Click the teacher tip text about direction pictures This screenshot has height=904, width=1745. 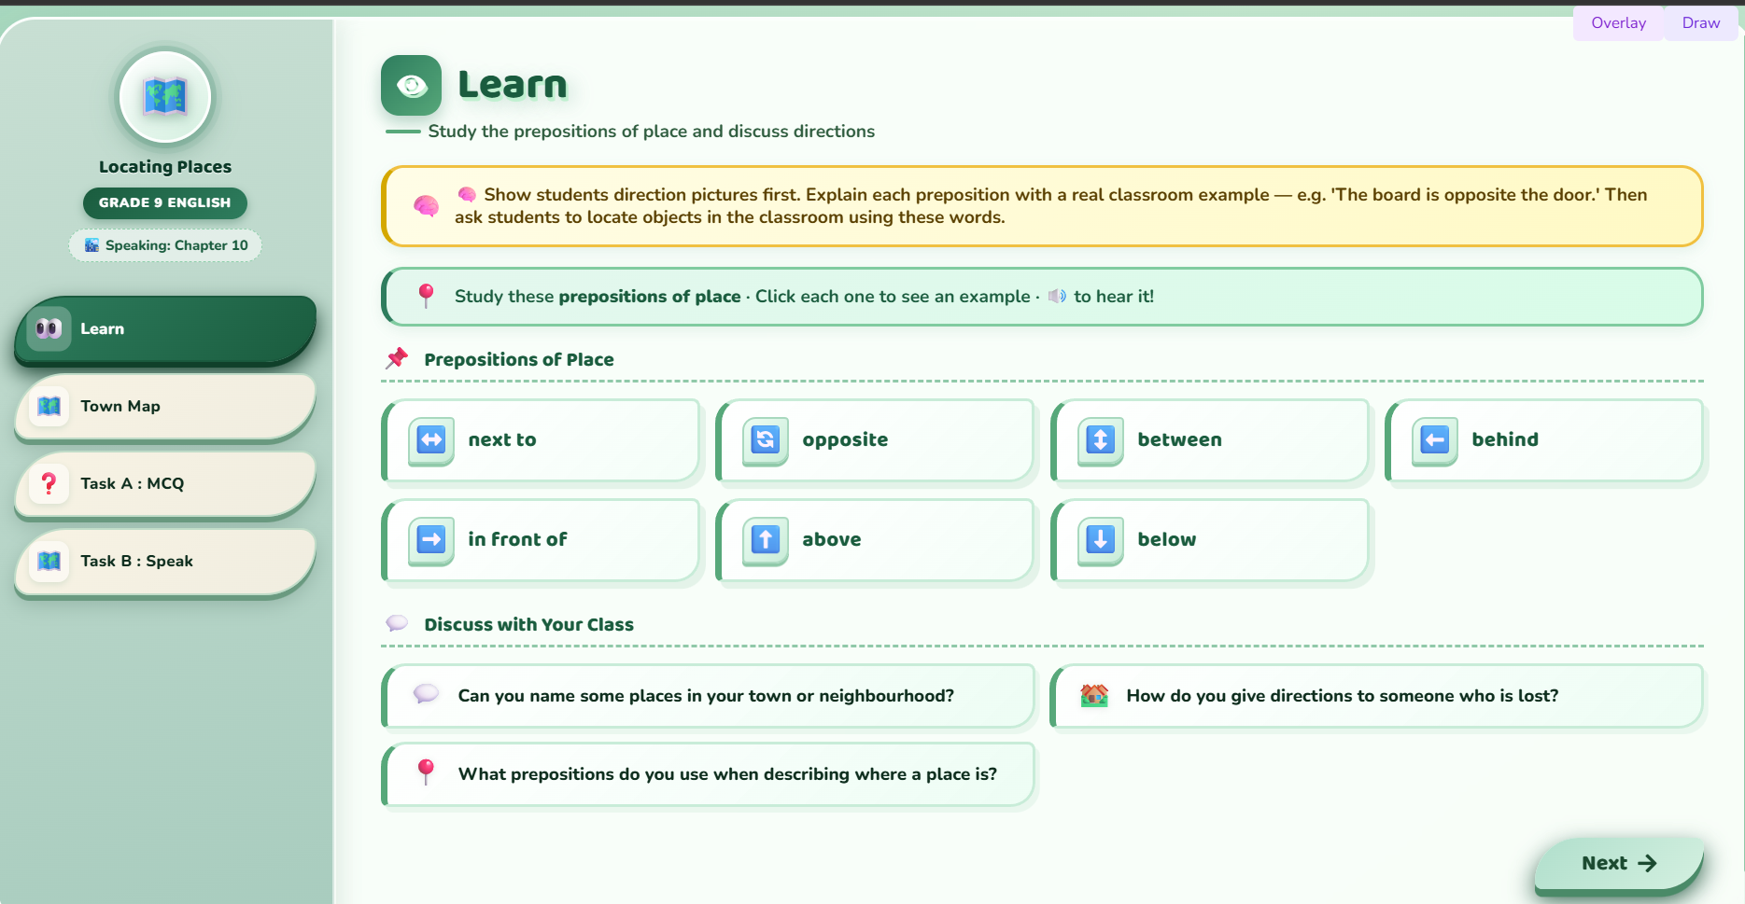point(1050,206)
